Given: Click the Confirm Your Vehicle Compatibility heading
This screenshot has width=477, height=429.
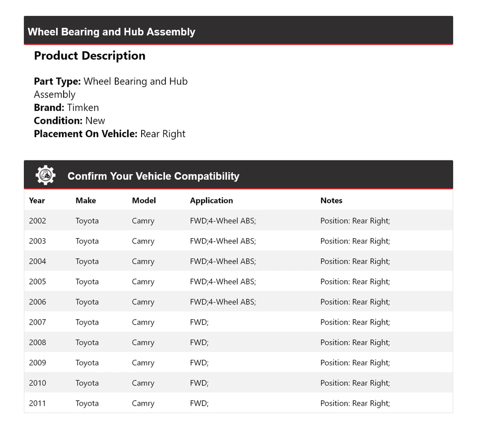Looking at the screenshot, I should (153, 176).
